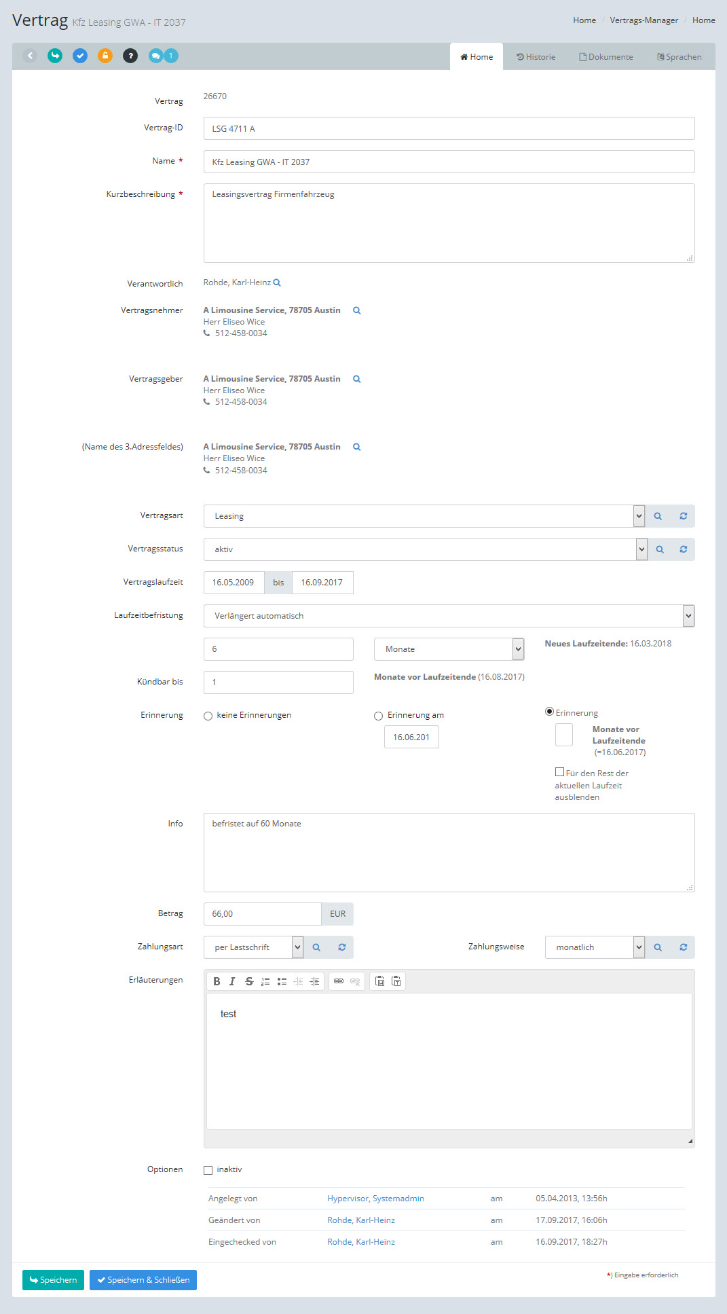The height and width of the screenshot is (1314, 727).
Task: Select the 'keine Erinnerungen' radio button
Action: [x=208, y=716]
